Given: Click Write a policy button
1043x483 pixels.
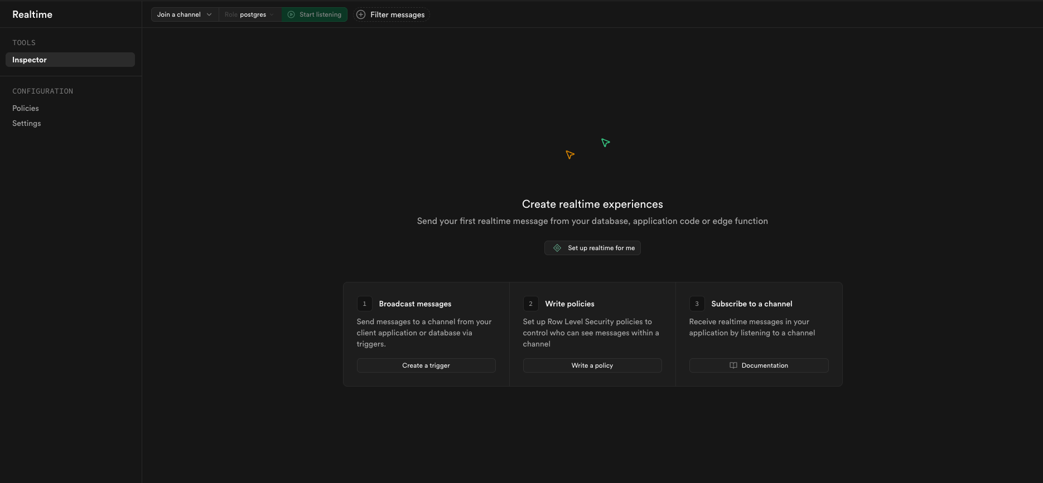Looking at the screenshot, I should click(x=592, y=365).
